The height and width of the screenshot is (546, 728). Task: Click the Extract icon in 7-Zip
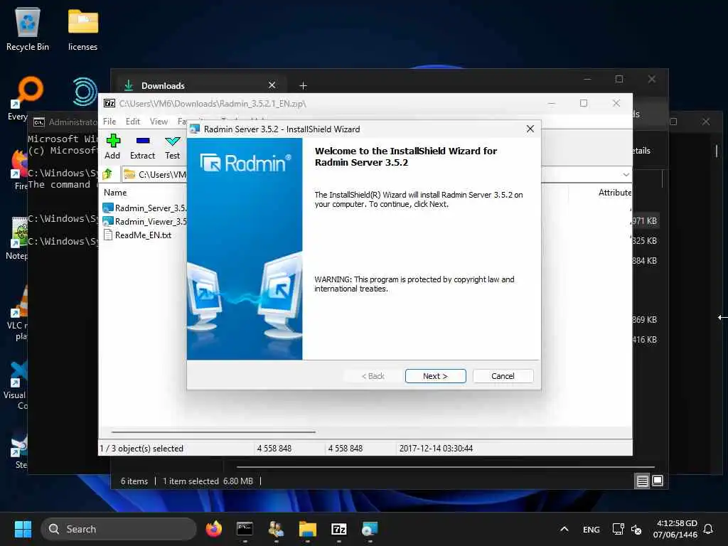(142, 147)
